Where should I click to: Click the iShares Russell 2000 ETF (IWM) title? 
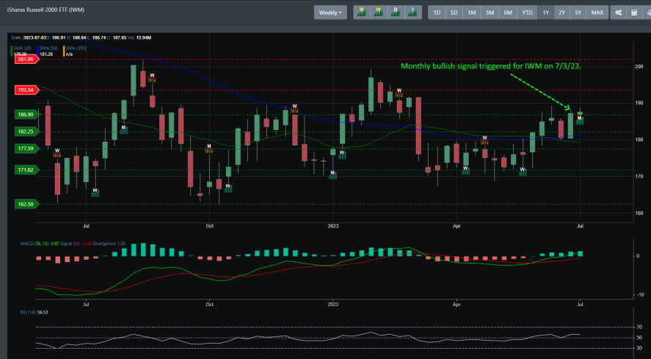click(x=46, y=10)
